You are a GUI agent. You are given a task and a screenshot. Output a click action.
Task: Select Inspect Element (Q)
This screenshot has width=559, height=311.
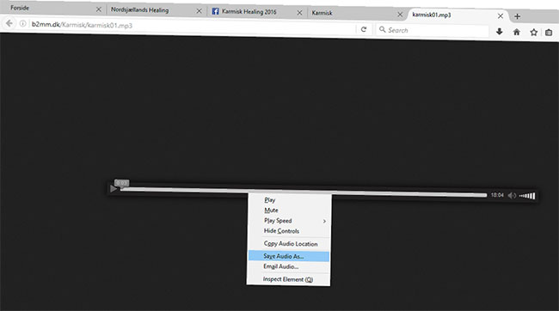[x=288, y=279]
